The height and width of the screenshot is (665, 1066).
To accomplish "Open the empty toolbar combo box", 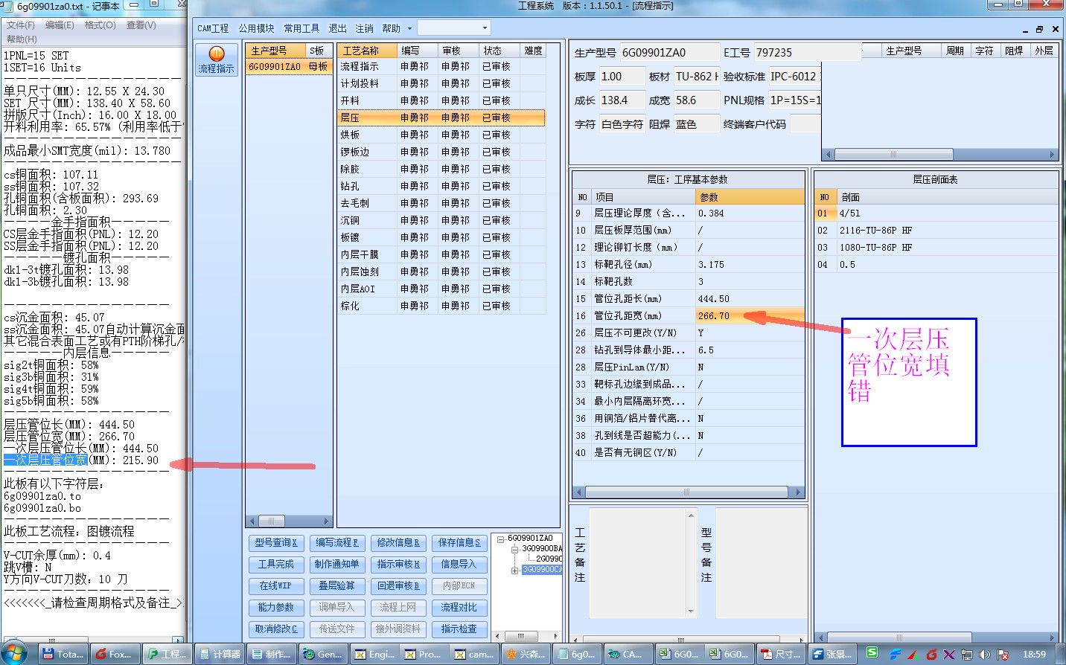I will (x=453, y=28).
